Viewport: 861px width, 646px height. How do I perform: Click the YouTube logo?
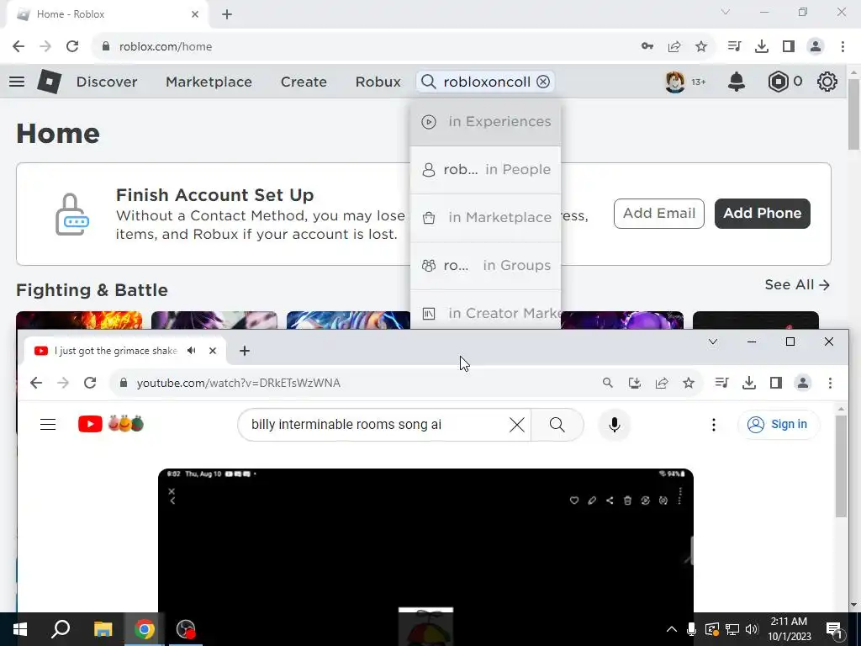(x=110, y=424)
